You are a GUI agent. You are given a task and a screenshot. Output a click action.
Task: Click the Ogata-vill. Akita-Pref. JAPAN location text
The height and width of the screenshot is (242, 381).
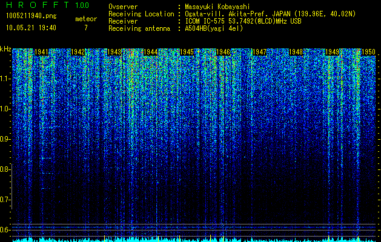[270, 14]
